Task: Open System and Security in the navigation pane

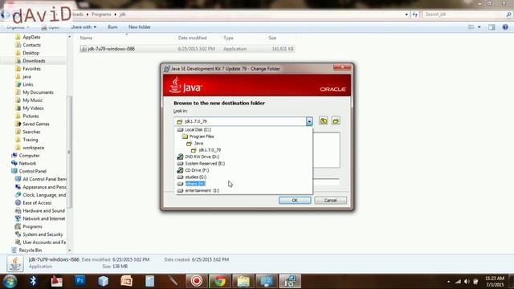Action: pyautogui.click(x=43, y=234)
